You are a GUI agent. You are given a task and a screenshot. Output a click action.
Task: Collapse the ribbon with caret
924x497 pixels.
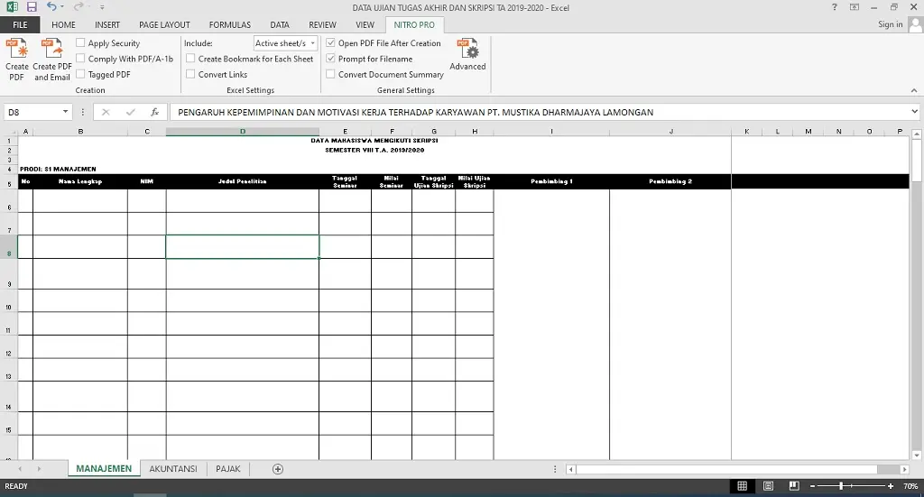point(914,90)
